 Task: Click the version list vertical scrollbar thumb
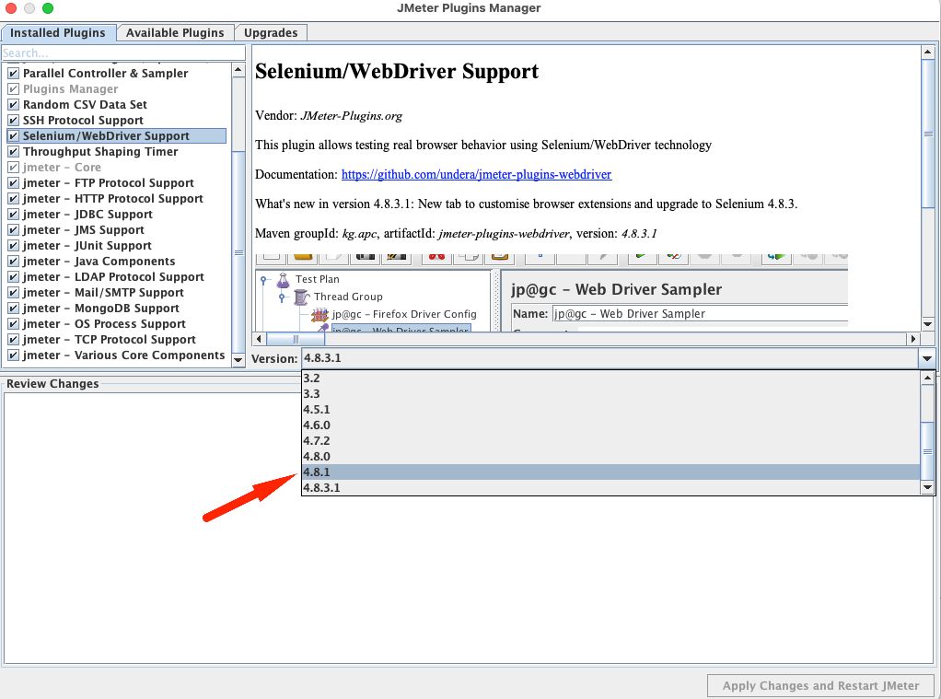[927, 451]
